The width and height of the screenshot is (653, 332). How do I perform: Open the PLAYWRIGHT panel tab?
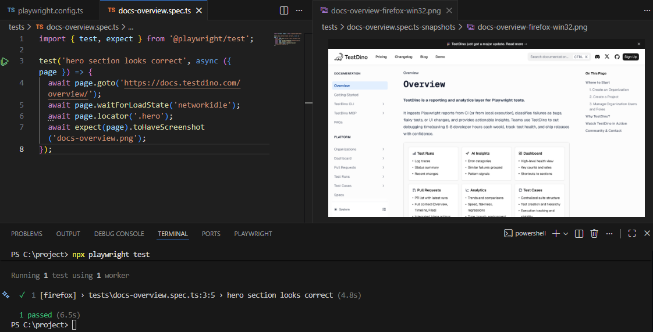(253, 234)
